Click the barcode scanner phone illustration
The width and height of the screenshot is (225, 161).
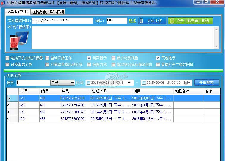tap(18, 40)
